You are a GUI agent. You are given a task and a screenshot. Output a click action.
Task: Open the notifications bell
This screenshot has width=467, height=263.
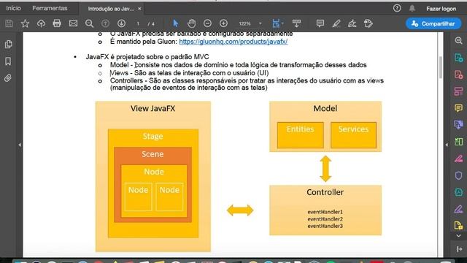point(412,8)
